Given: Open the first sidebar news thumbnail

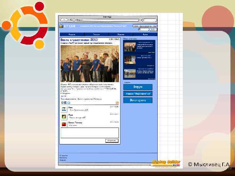Looking at the screenshot, I should (130, 47).
